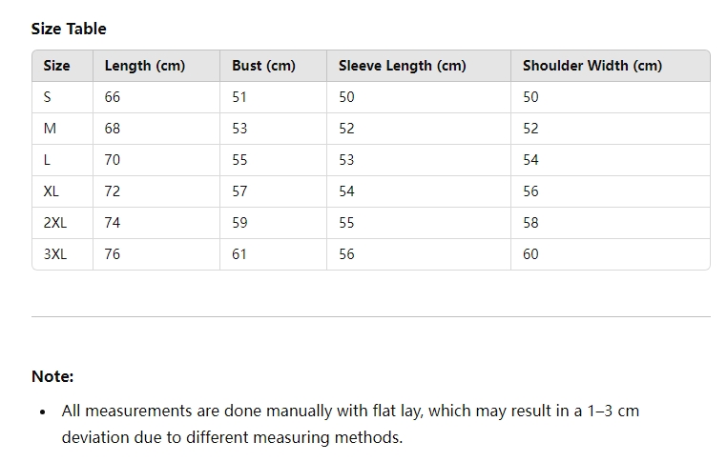
Task: Click the "S" size row label
Action: point(48,97)
